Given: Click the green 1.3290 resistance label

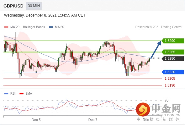Looking at the screenshot, I should click(x=173, y=41).
